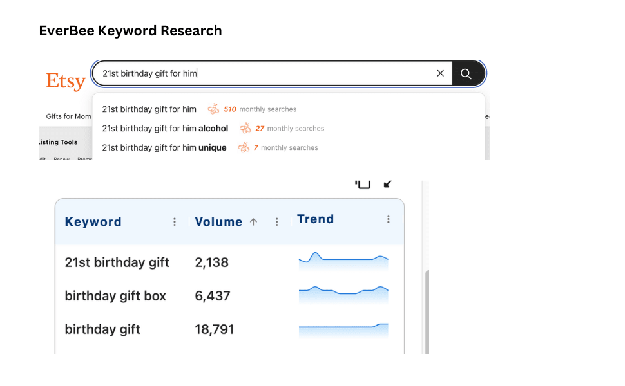Click the 2,138 volume value

point(211,262)
